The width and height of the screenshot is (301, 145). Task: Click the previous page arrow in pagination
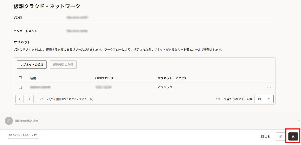pos(19,99)
